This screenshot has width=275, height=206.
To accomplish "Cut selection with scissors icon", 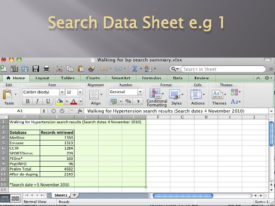I will pyautogui.click(x=59, y=69).
